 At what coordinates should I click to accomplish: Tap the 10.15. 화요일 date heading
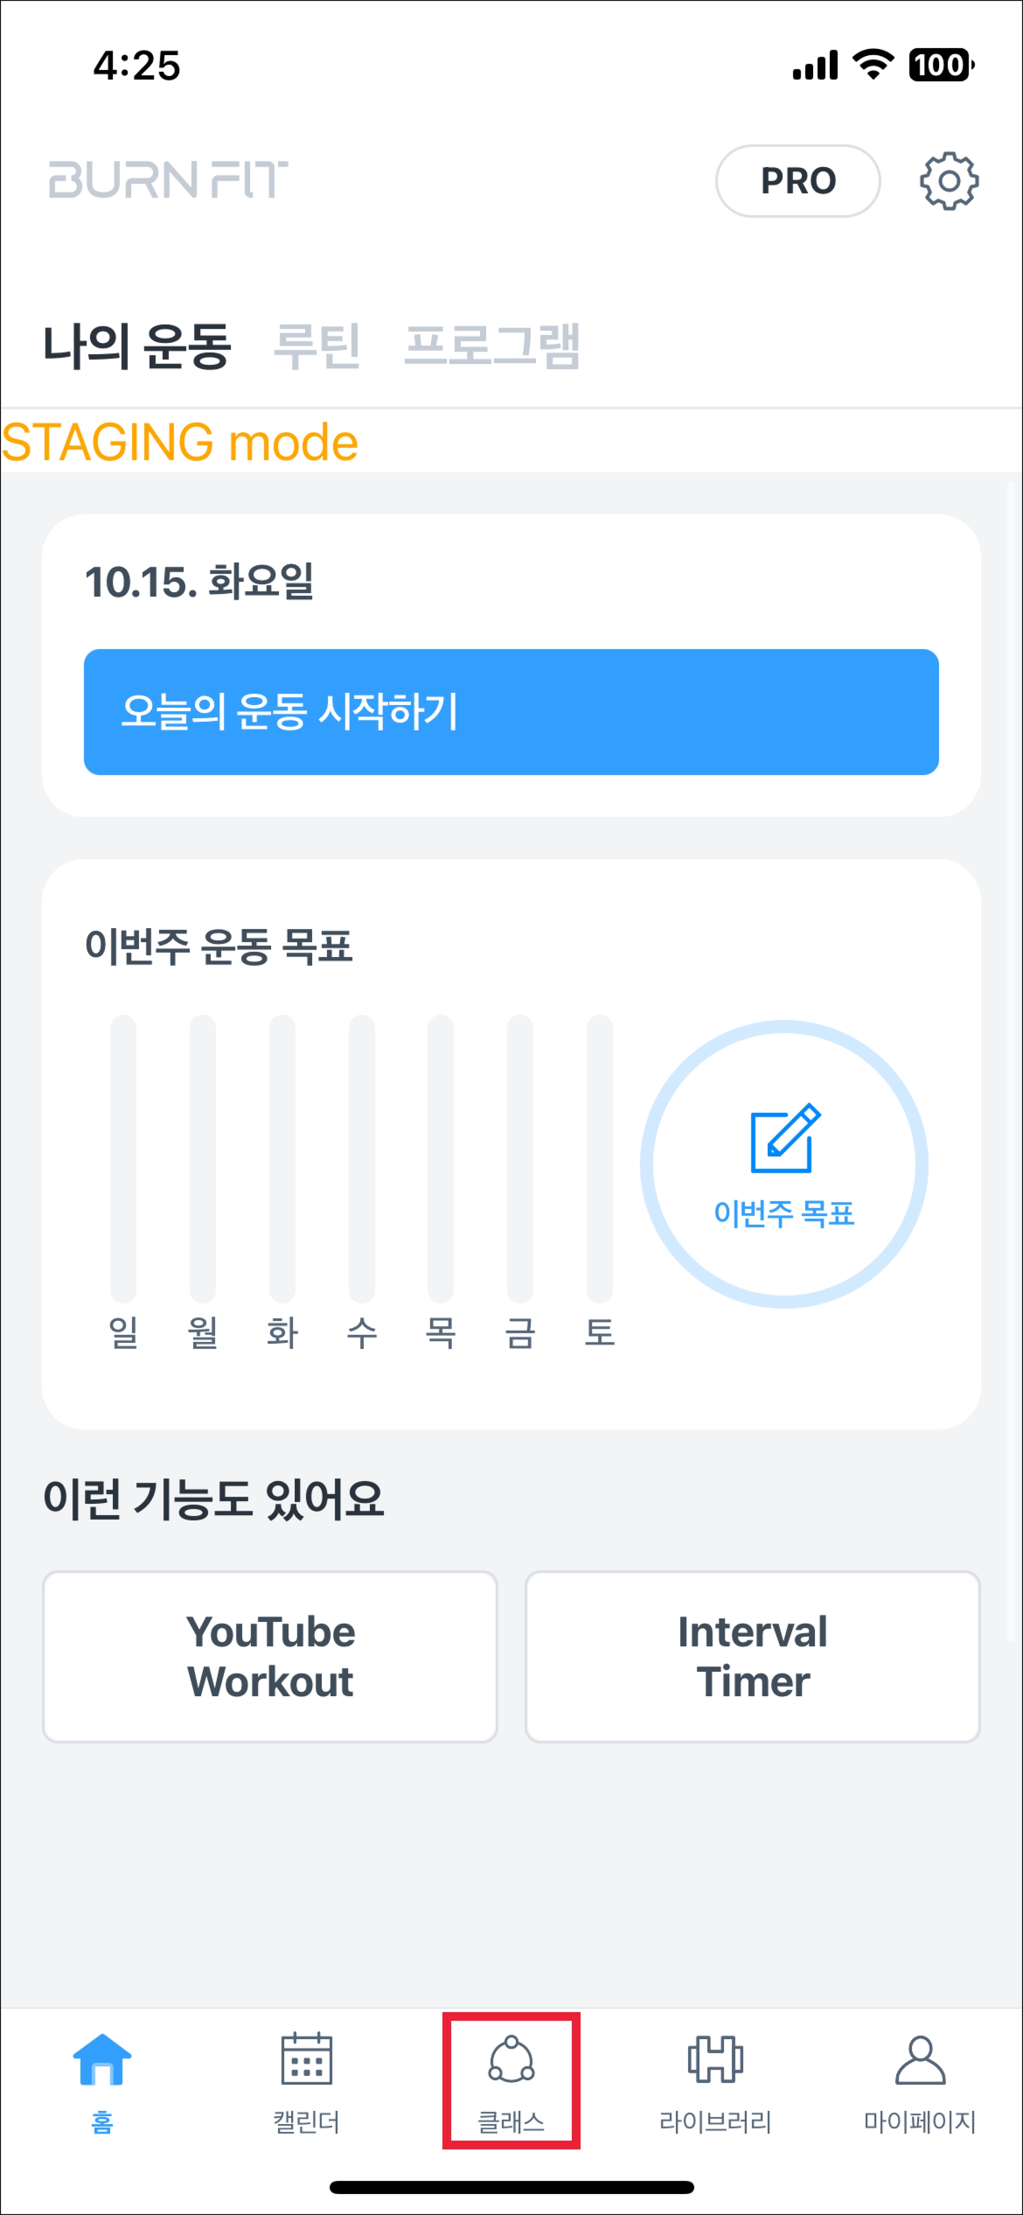[199, 581]
